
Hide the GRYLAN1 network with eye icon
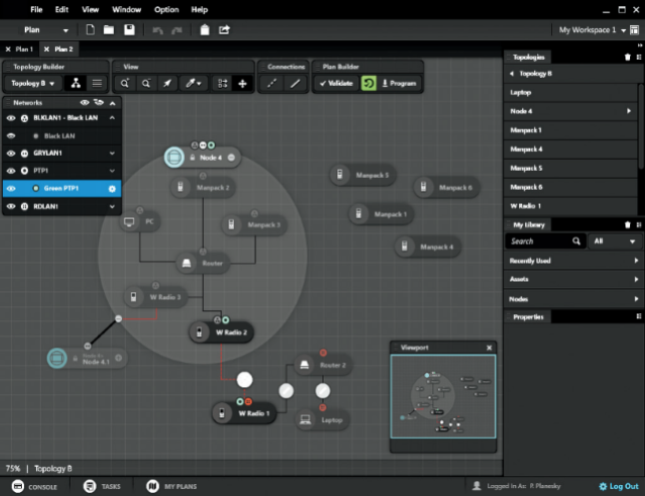tap(11, 154)
